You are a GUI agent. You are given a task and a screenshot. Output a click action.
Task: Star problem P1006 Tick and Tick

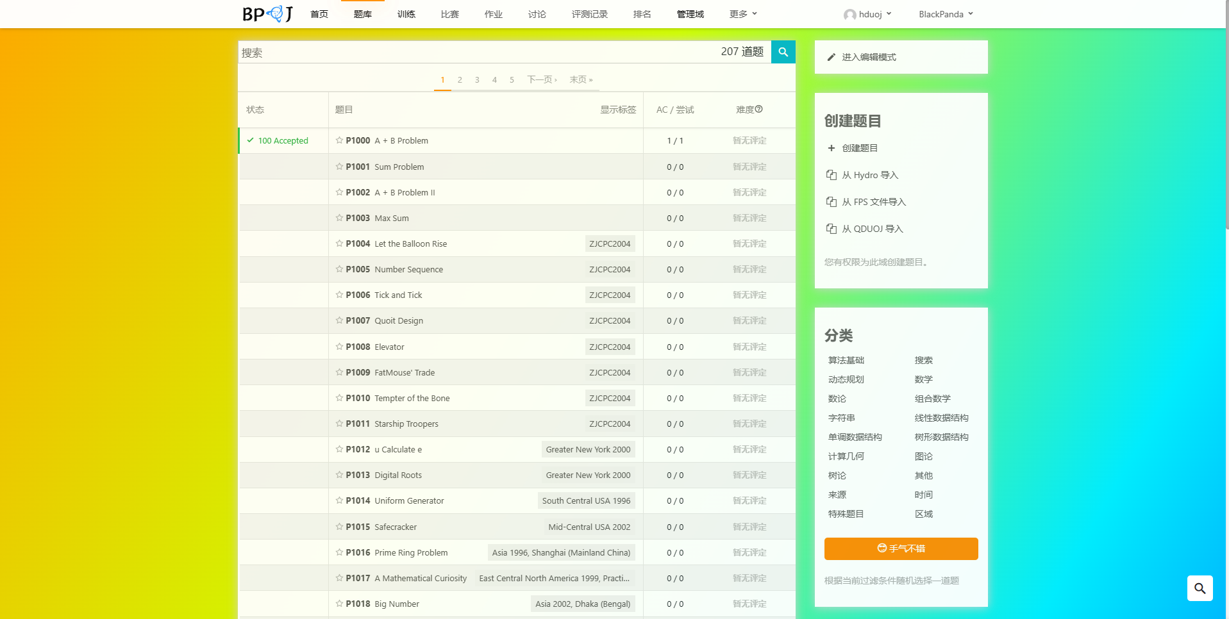339,294
